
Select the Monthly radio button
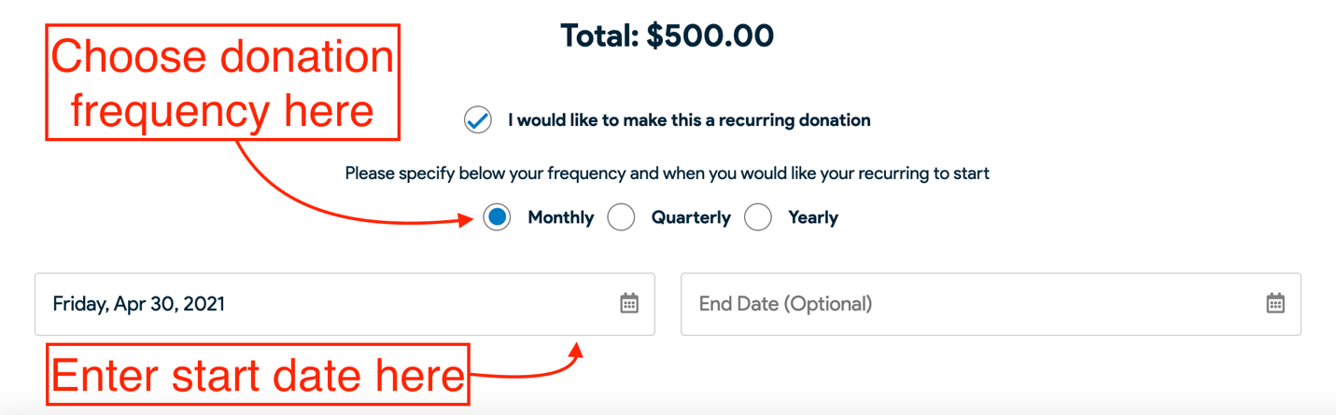[497, 217]
